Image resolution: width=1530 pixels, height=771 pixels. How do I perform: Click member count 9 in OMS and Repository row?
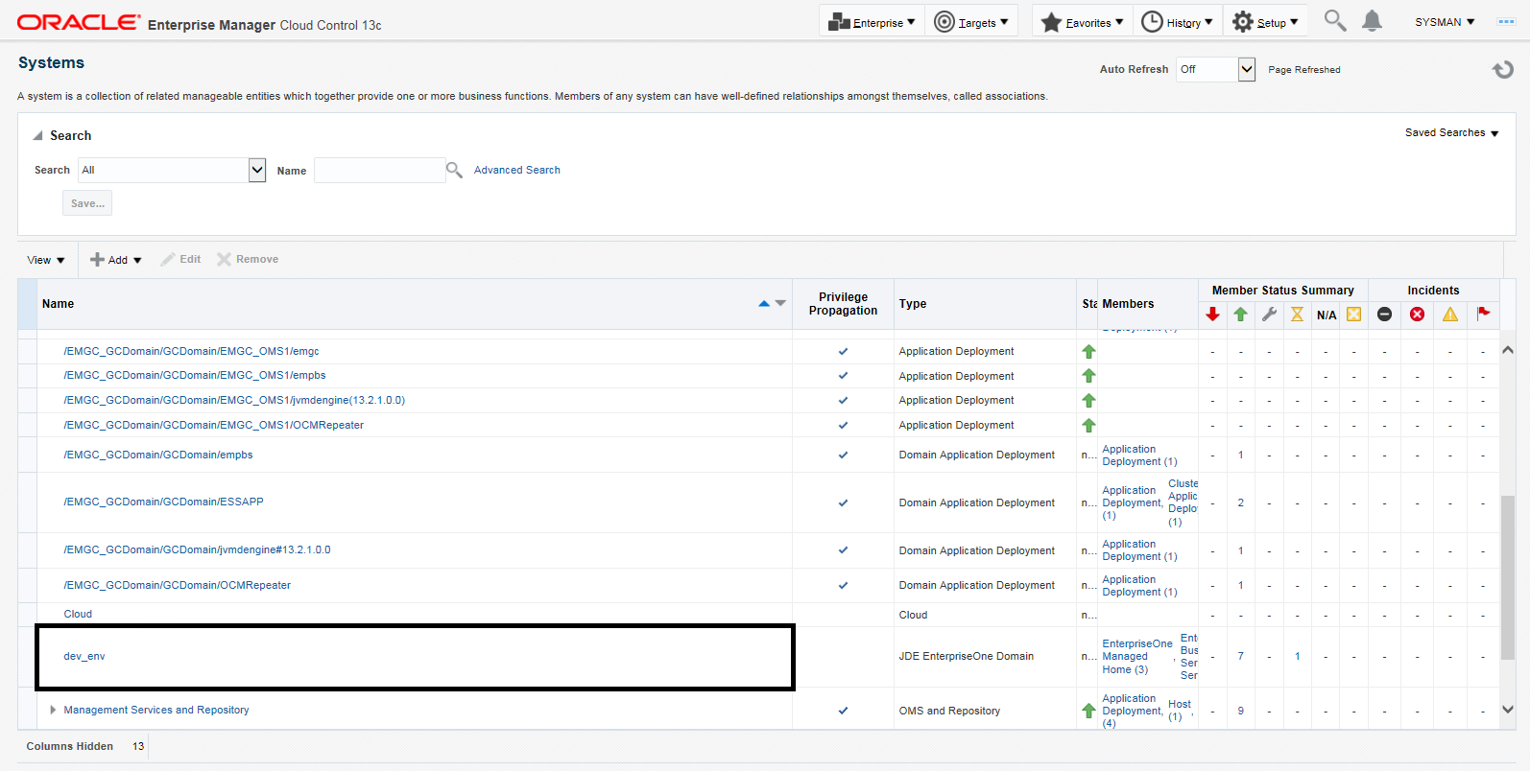point(1240,711)
